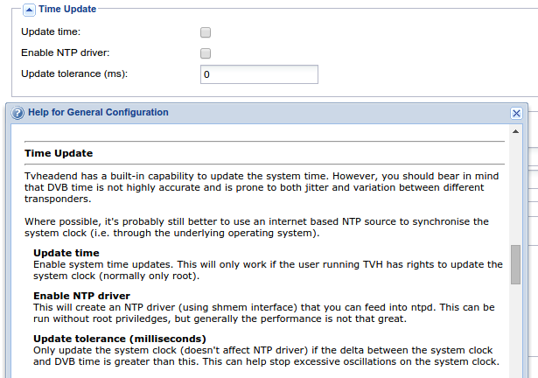Click the blue Time Update fieldset title

point(67,10)
